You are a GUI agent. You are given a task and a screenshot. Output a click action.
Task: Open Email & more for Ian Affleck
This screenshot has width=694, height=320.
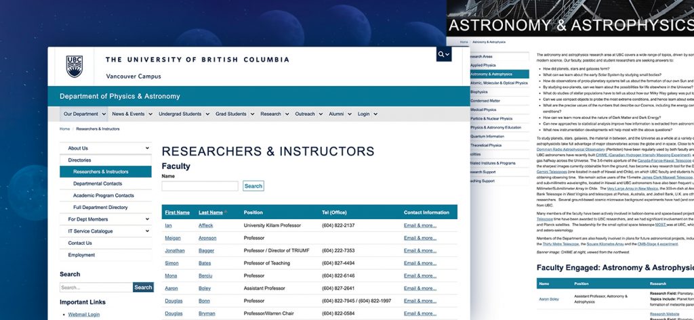tap(420, 225)
